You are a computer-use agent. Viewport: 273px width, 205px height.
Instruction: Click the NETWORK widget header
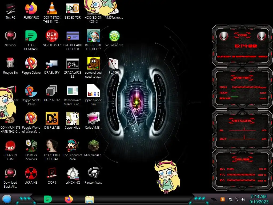tap(242, 121)
